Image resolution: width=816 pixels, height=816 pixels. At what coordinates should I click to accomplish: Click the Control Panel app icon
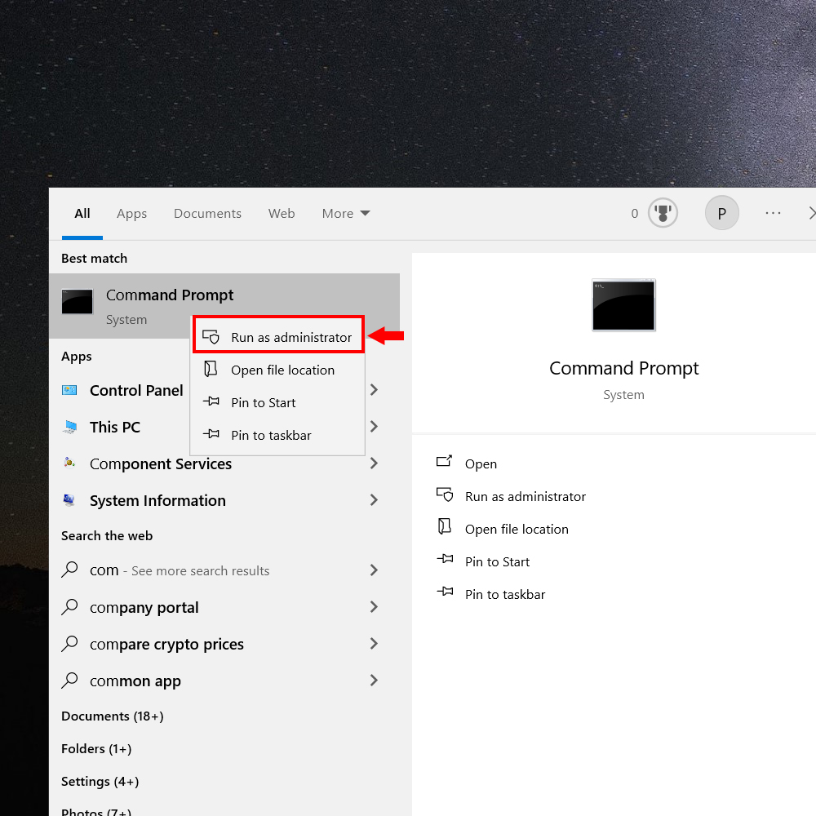(70, 391)
